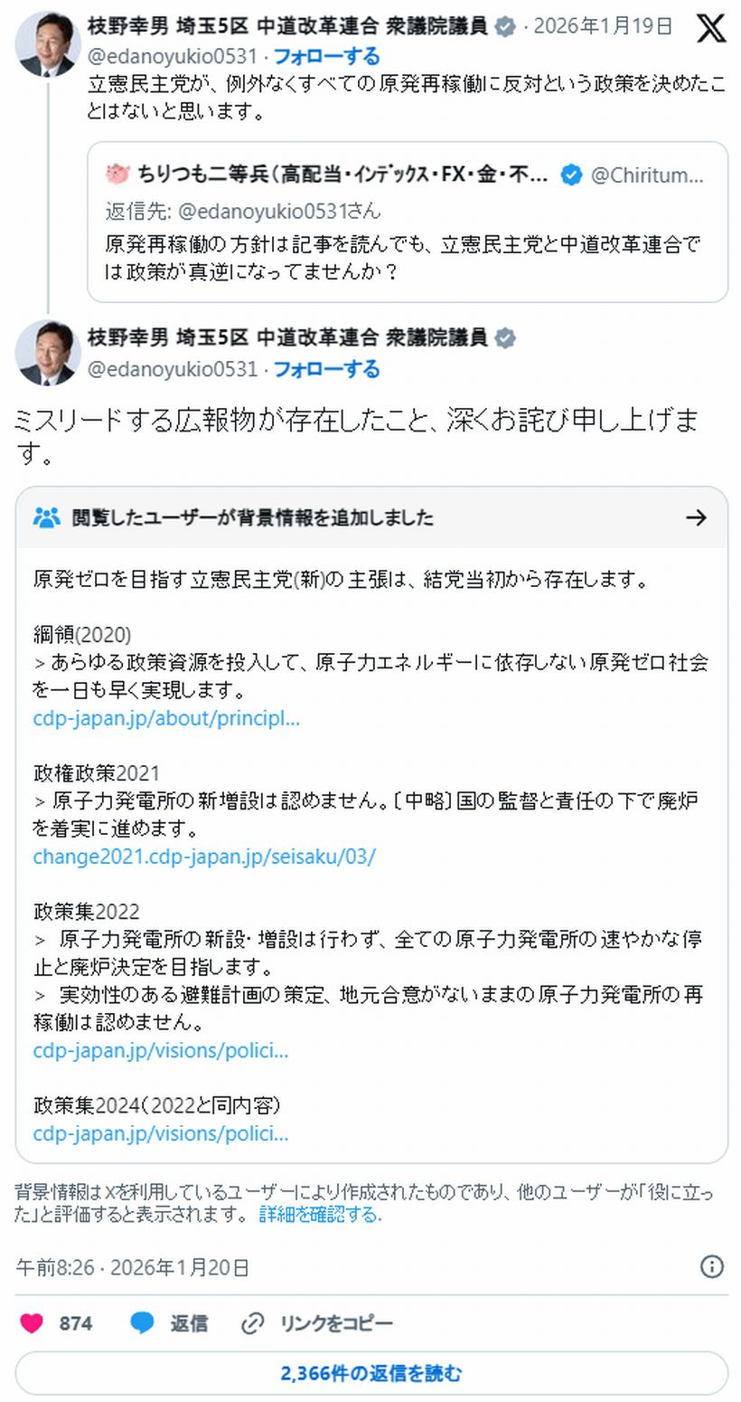Expand the community note arrow
Image resolution: width=741 pixels, height=1402 pixels.
coord(696,517)
